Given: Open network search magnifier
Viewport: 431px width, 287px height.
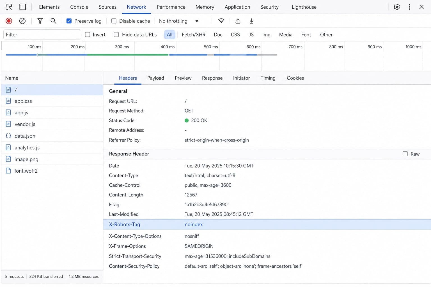Looking at the screenshot, I should 53,21.
